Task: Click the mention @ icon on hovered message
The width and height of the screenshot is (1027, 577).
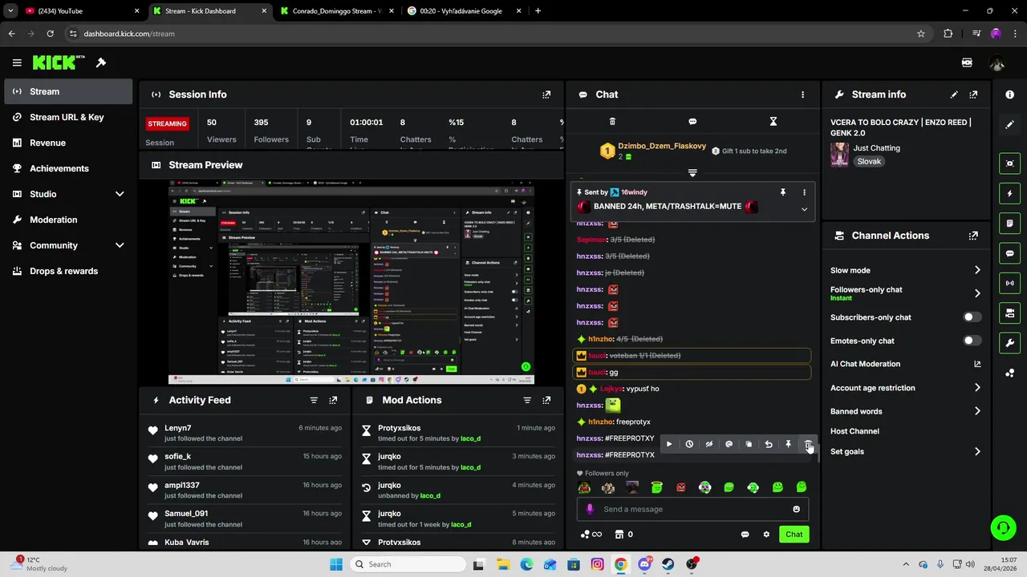Action: (x=729, y=444)
